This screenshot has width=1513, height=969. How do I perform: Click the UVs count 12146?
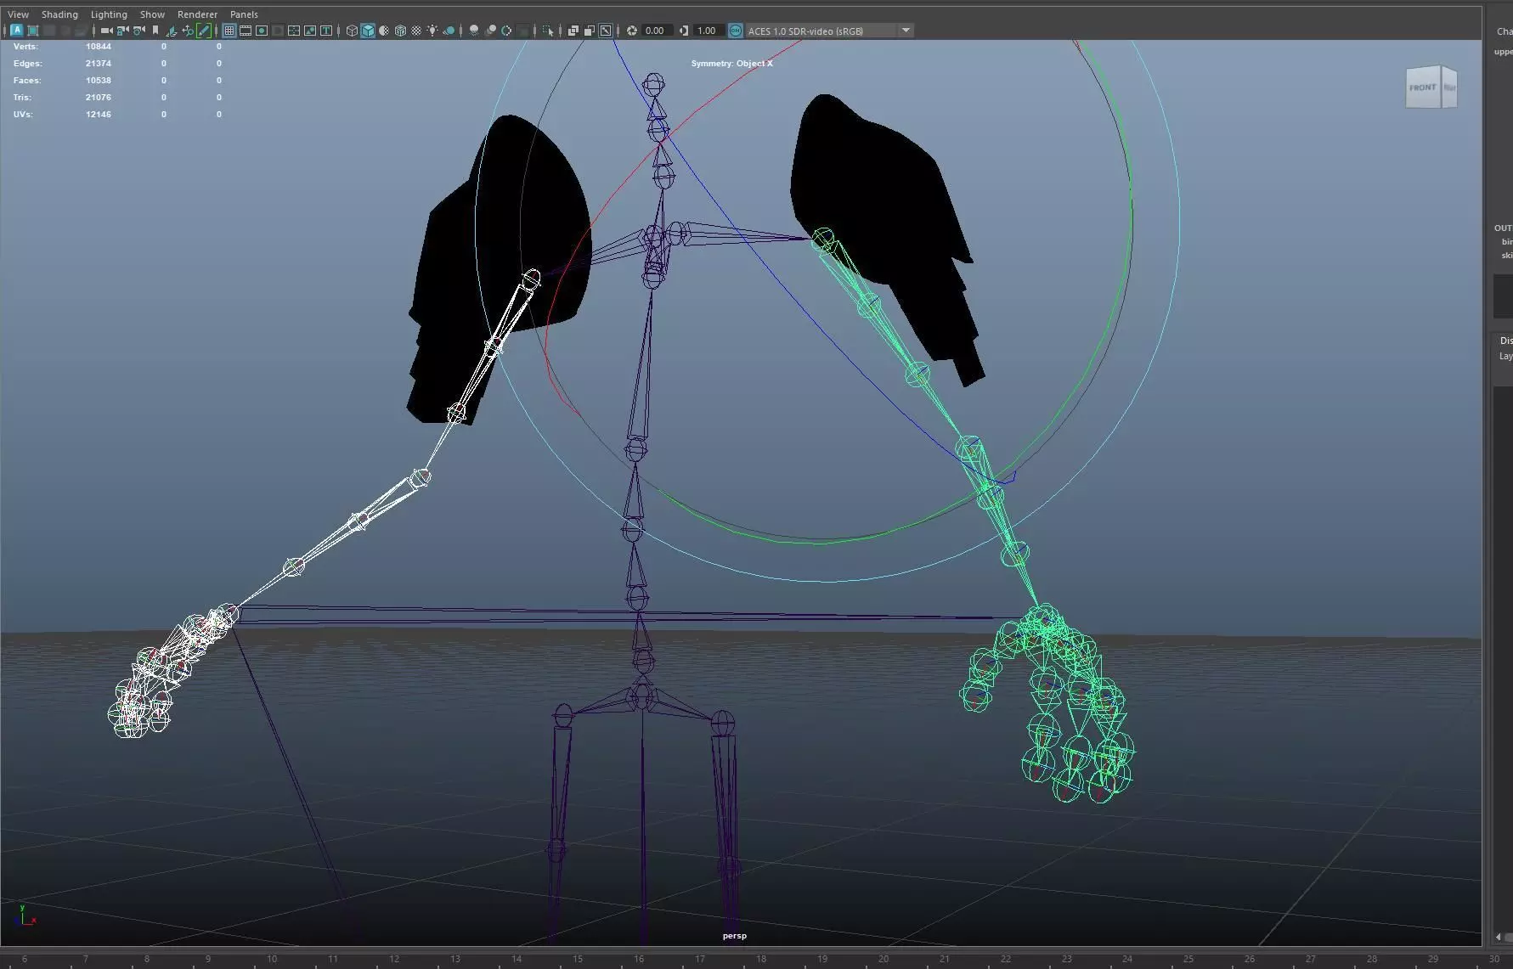(99, 115)
